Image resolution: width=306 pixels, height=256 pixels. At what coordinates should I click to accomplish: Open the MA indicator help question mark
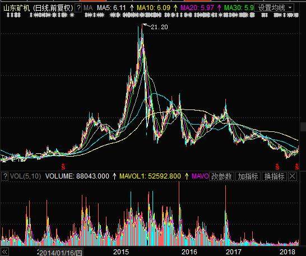[78, 8]
